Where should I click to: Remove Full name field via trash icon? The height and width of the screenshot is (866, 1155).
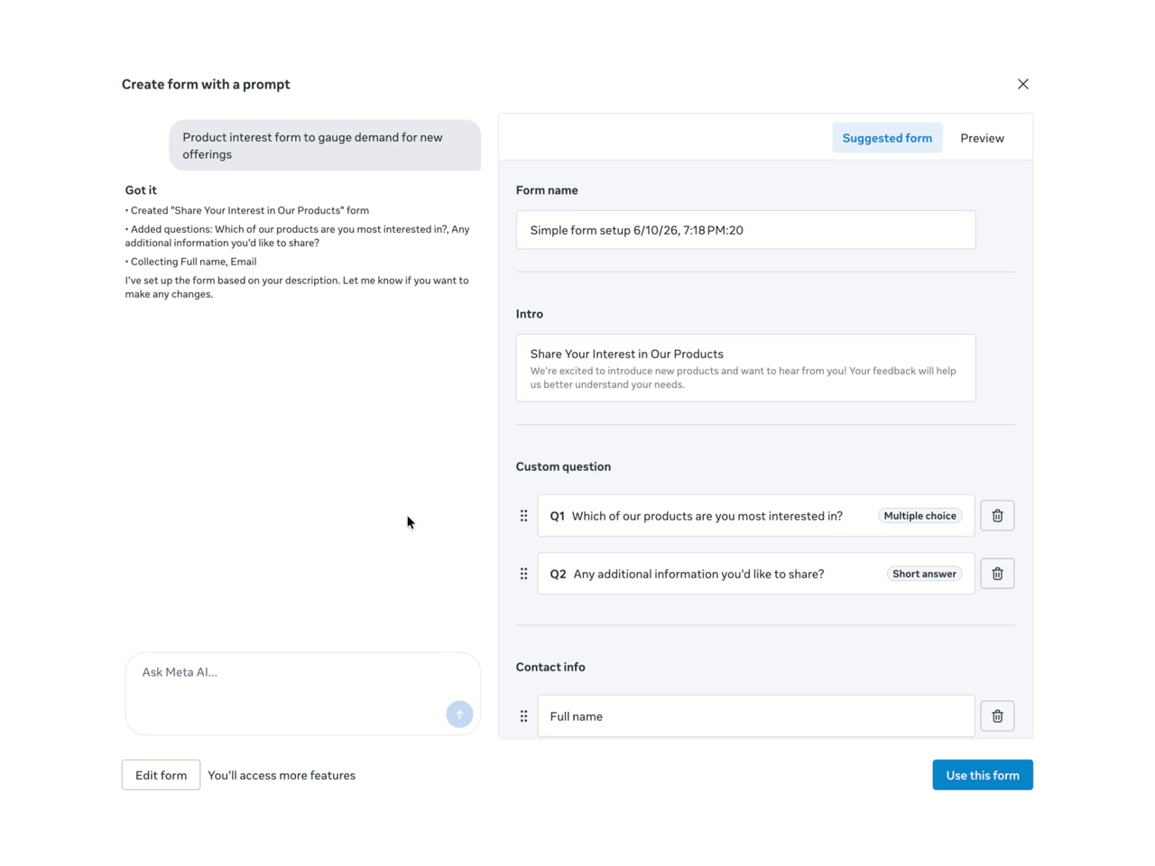pyautogui.click(x=997, y=716)
